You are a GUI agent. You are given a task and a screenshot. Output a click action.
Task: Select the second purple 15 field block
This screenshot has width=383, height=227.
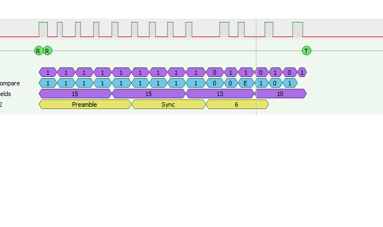point(148,94)
